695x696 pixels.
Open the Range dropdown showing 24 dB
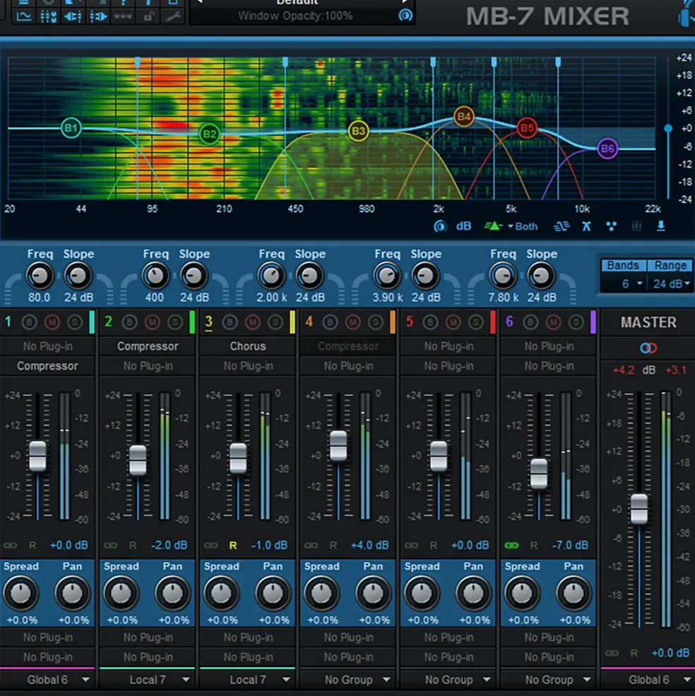tap(670, 283)
